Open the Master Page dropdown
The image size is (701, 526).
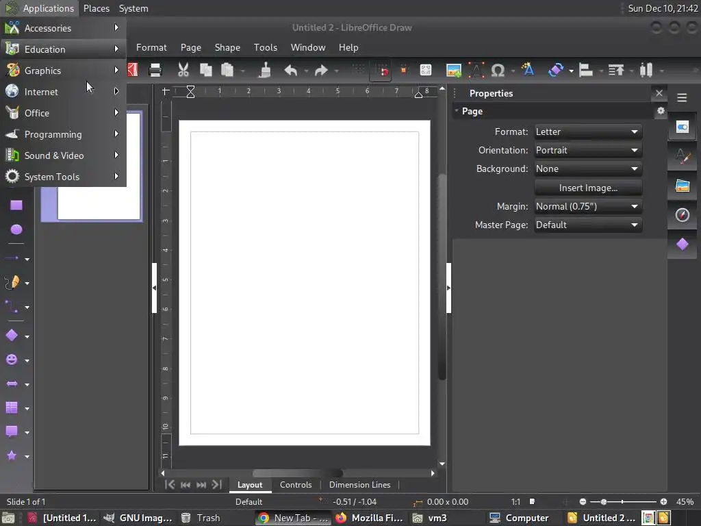pyautogui.click(x=588, y=225)
